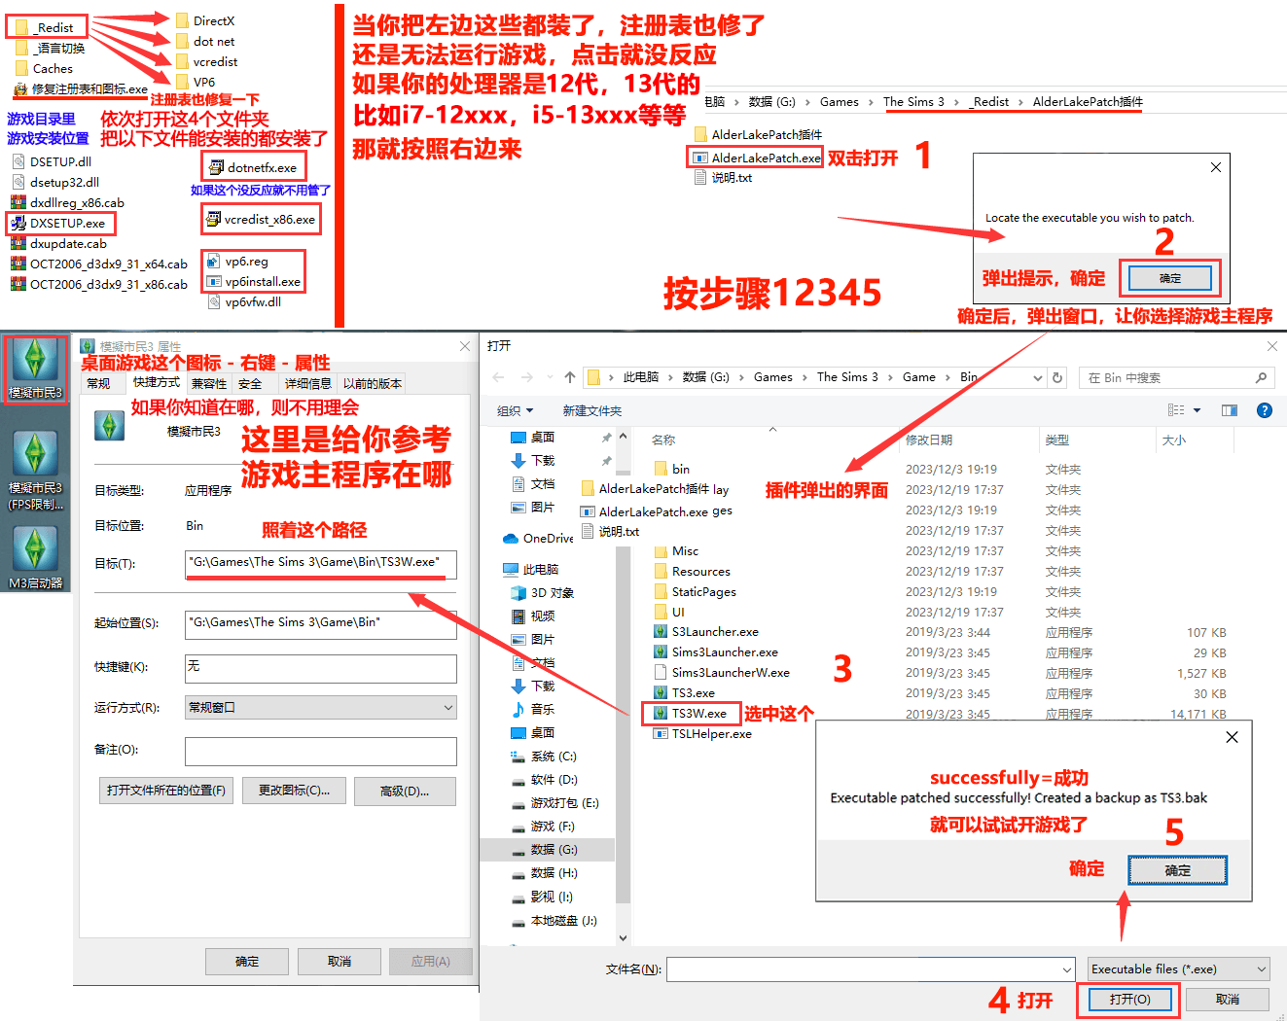This screenshot has width=1287, height=1021.
Task: Click the refresh button beside address bar
Action: (1057, 377)
